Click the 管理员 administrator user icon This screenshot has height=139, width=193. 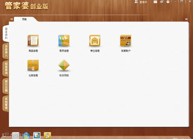pos(136,2)
